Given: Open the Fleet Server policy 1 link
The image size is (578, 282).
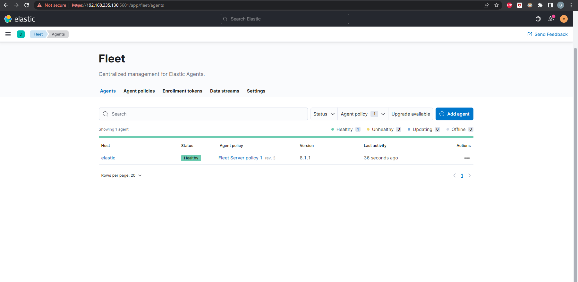Looking at the screenshot, I should coord(240,158).
